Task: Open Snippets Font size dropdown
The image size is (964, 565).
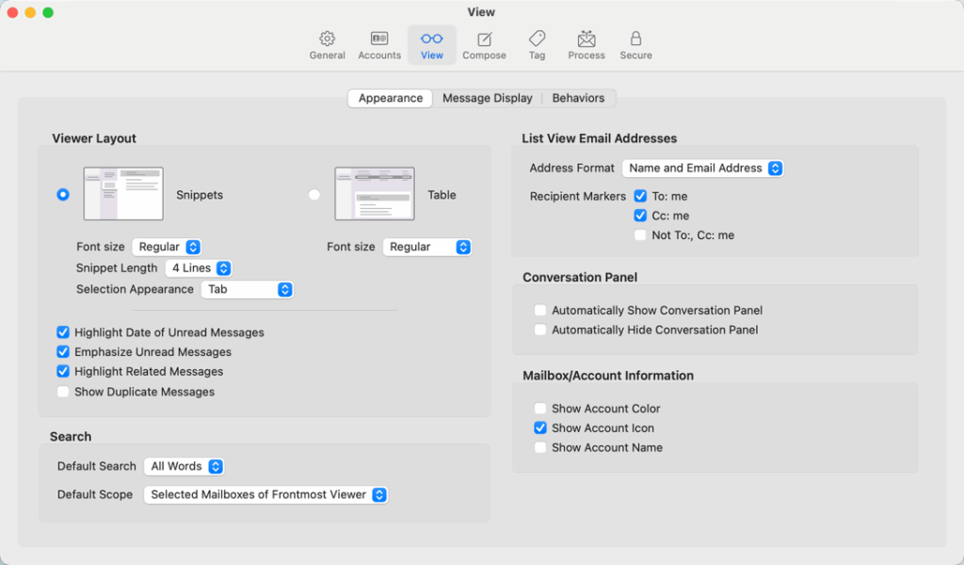Action: click(x=167, y=247)
